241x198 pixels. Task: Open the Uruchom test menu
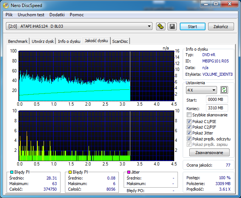(x=31, y=15)
